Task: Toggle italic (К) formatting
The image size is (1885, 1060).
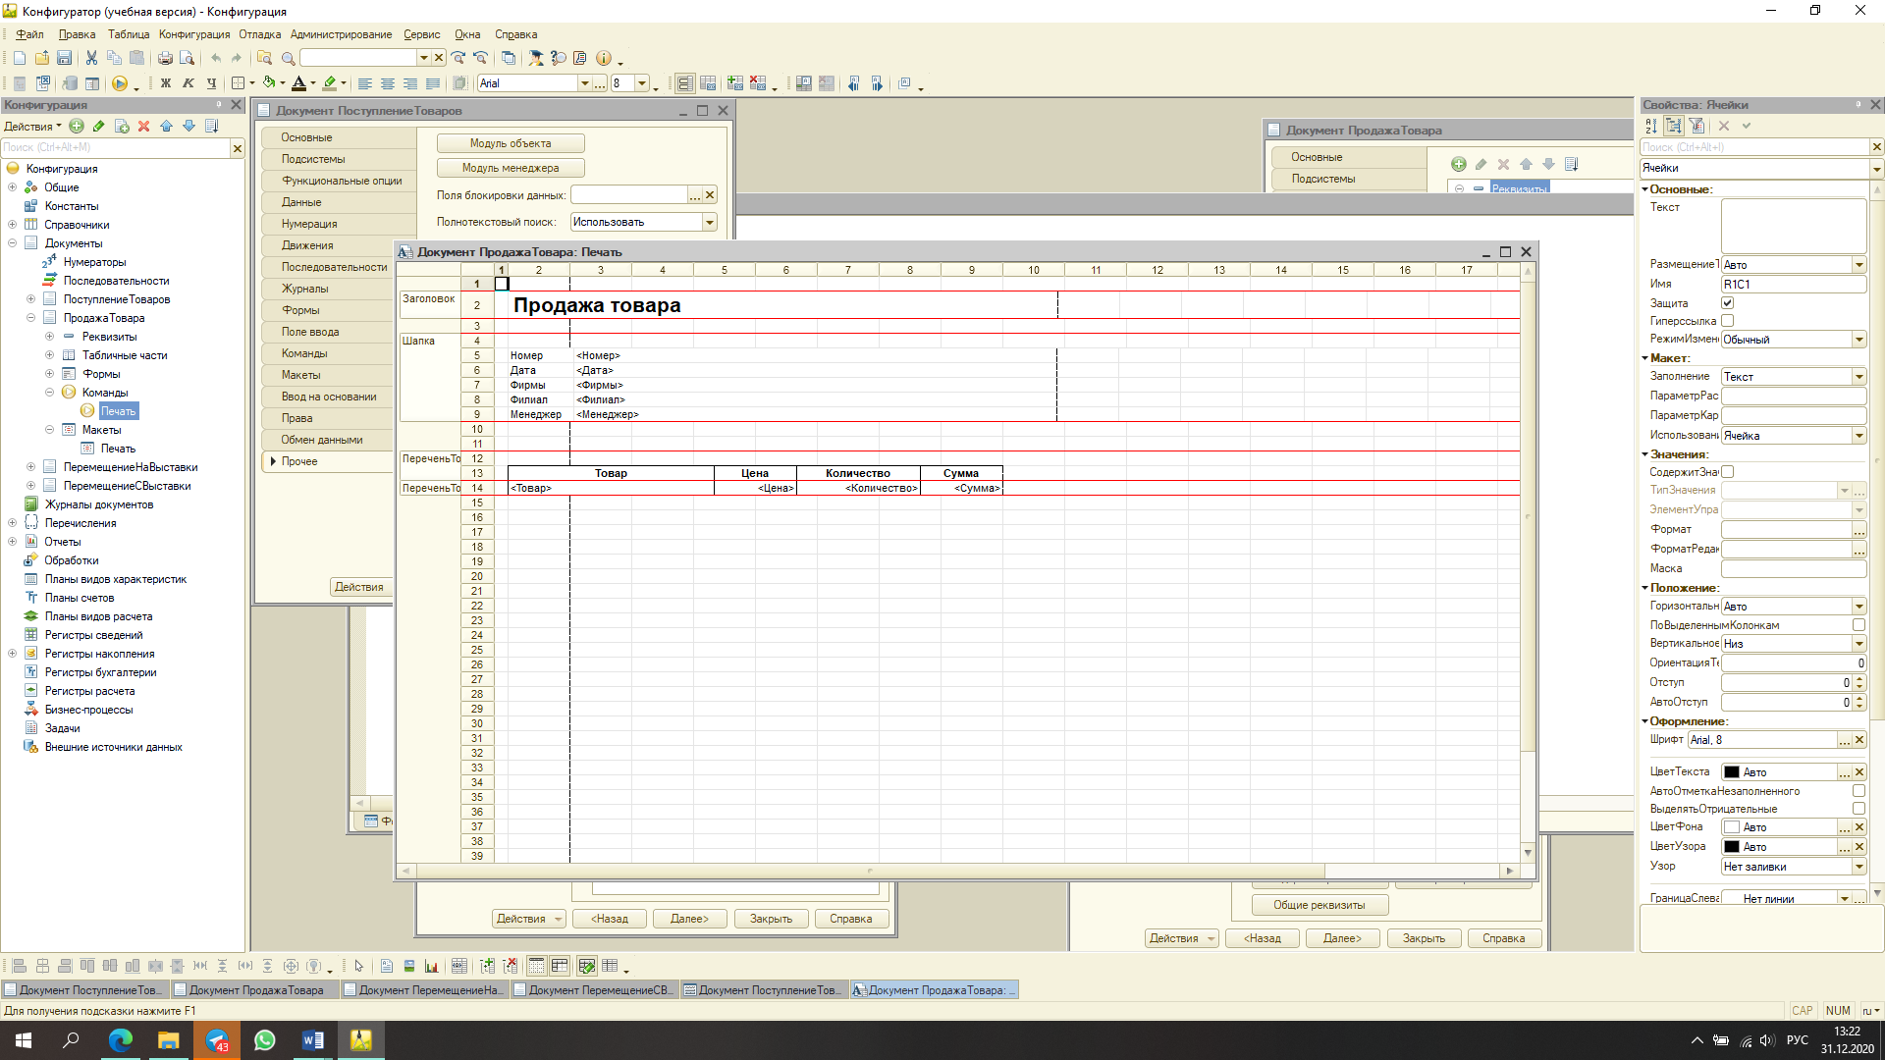Action: coord(188,83)
